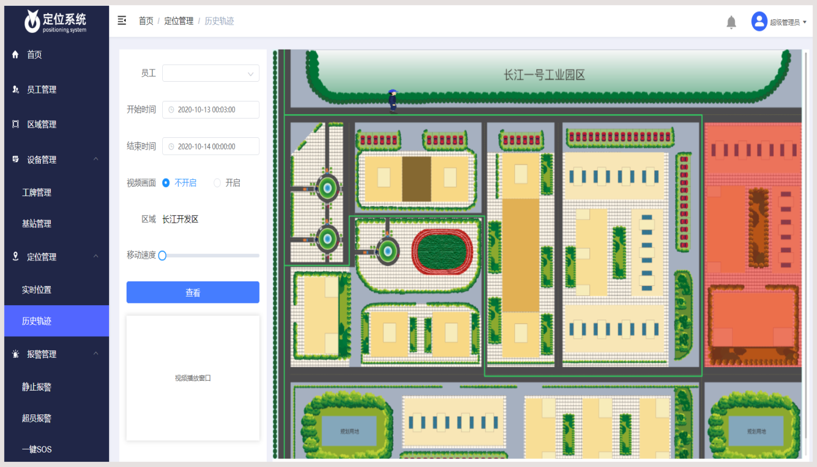The image size is (817, 467).
Task: Click the home icon beside 首页
Action: coord(16,55)
